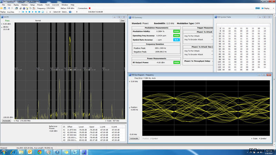Open the Tools menu
Screen dimensions: 276x155
48,5
